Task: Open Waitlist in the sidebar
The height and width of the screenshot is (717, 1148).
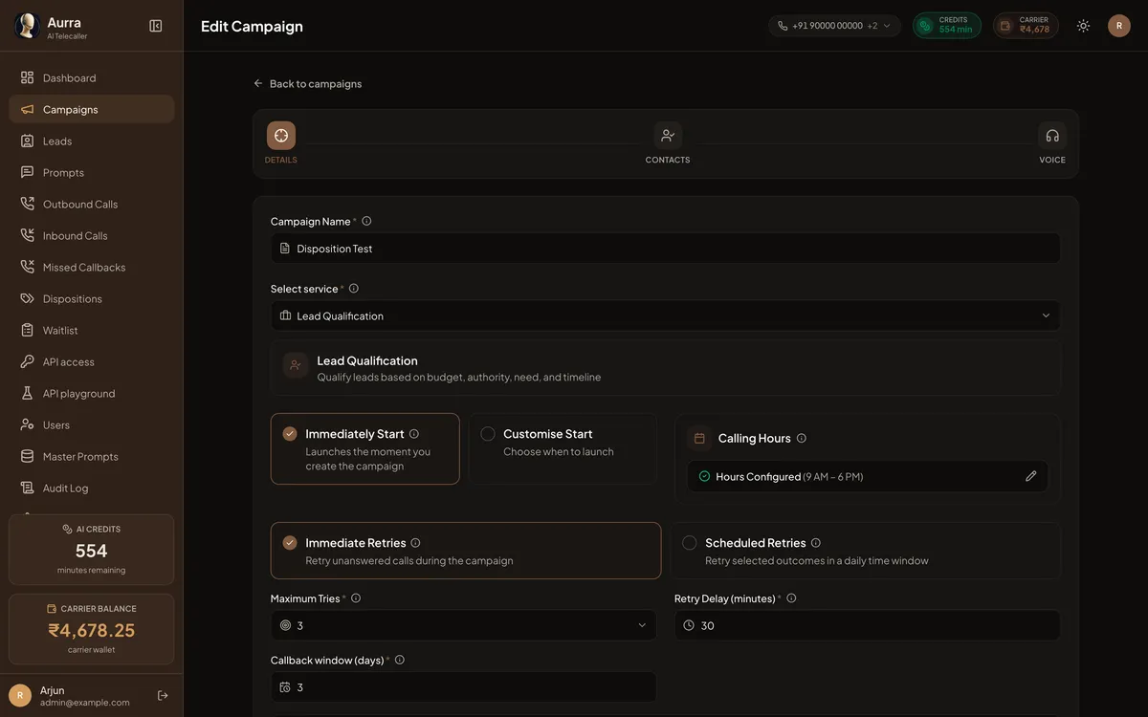Action: click(x=92, y=330)
